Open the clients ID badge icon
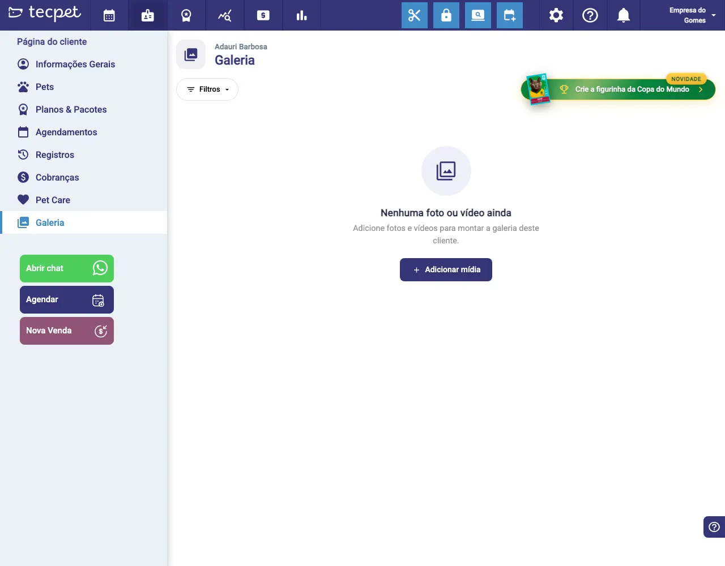725x566 pixels. 148,15
